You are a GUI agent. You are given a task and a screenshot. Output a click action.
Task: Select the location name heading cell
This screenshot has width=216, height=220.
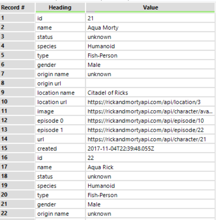click(x=56, y=93)
